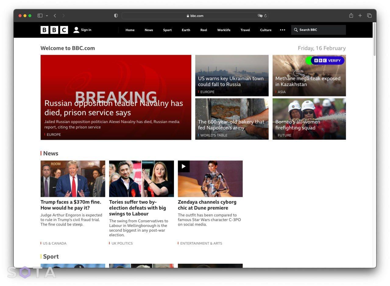Open Zendaya channels cyborg chic headline
Image resolution: width=390 pixels, height=286 pixels.
[207, 205]
